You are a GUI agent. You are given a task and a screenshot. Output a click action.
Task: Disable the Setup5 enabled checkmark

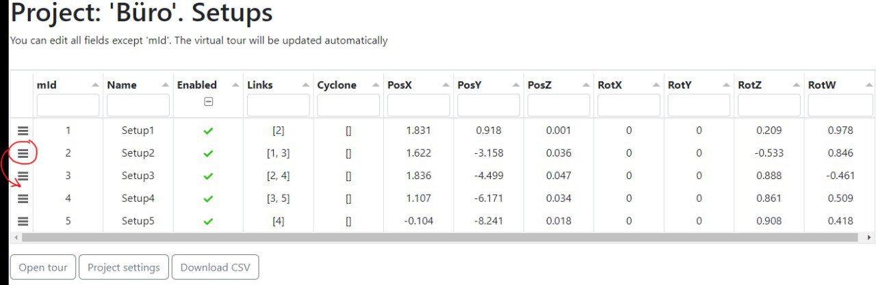click(x=208, y=221)
